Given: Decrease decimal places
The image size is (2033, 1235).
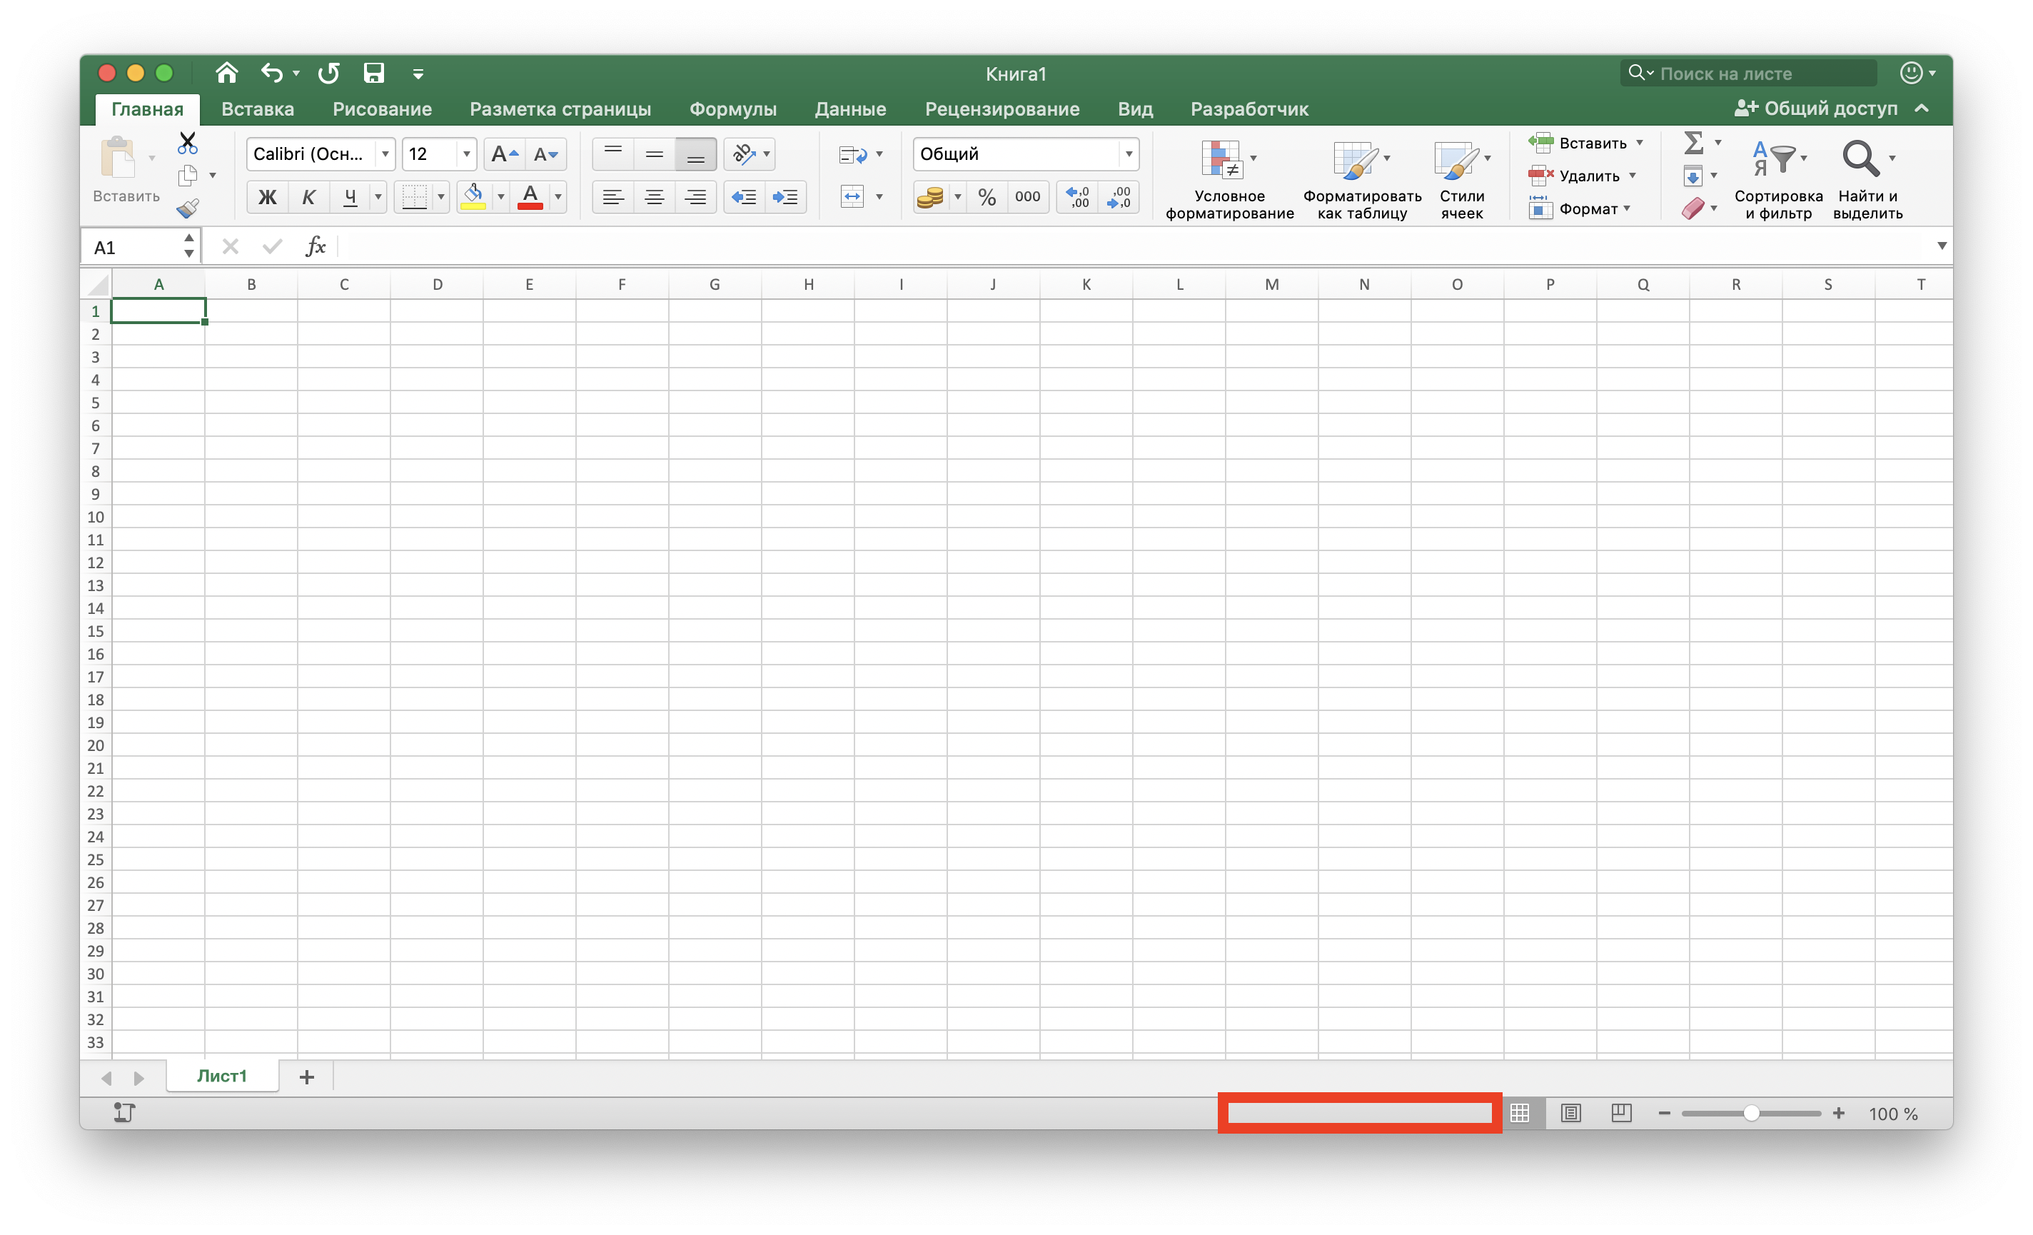Looking at the screenshot, I should pos(1119,197).
